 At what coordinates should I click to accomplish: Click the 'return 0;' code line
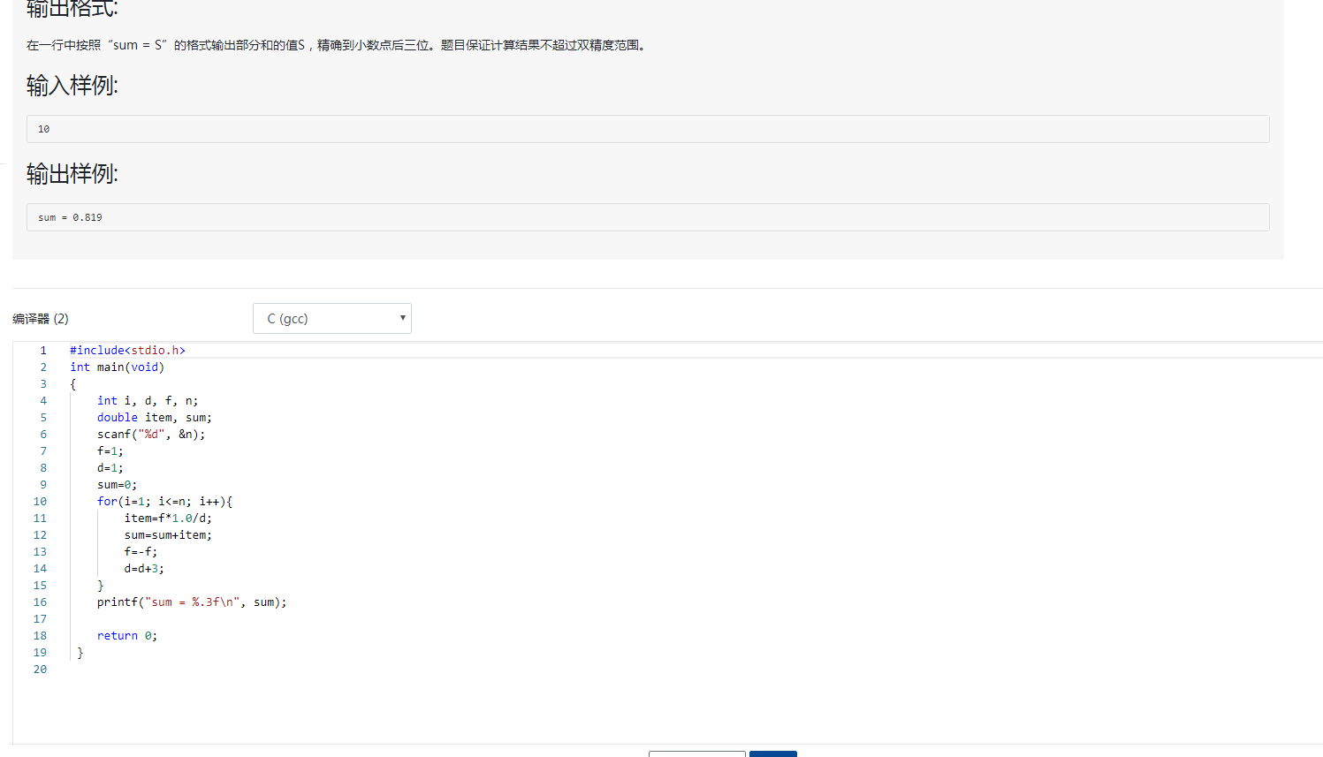pyautogui.click(x=127, y=636)
